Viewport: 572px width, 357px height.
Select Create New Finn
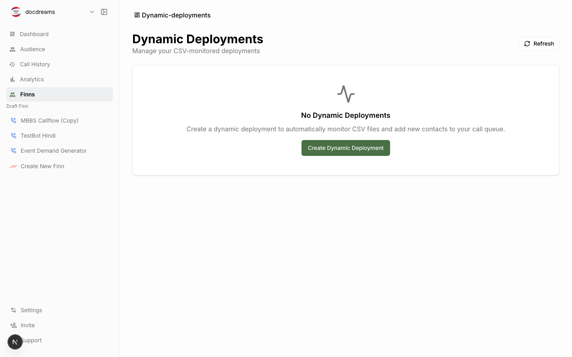click(60, 166)
